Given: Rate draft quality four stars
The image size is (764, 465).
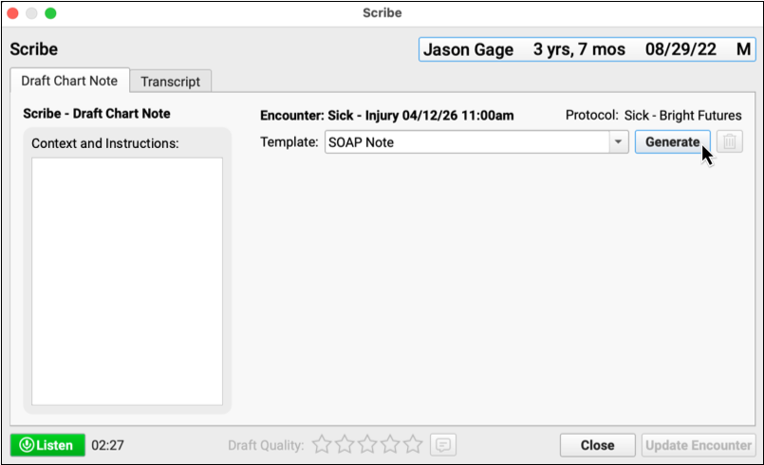Looking at the screenshot, I should coord(390,444).
